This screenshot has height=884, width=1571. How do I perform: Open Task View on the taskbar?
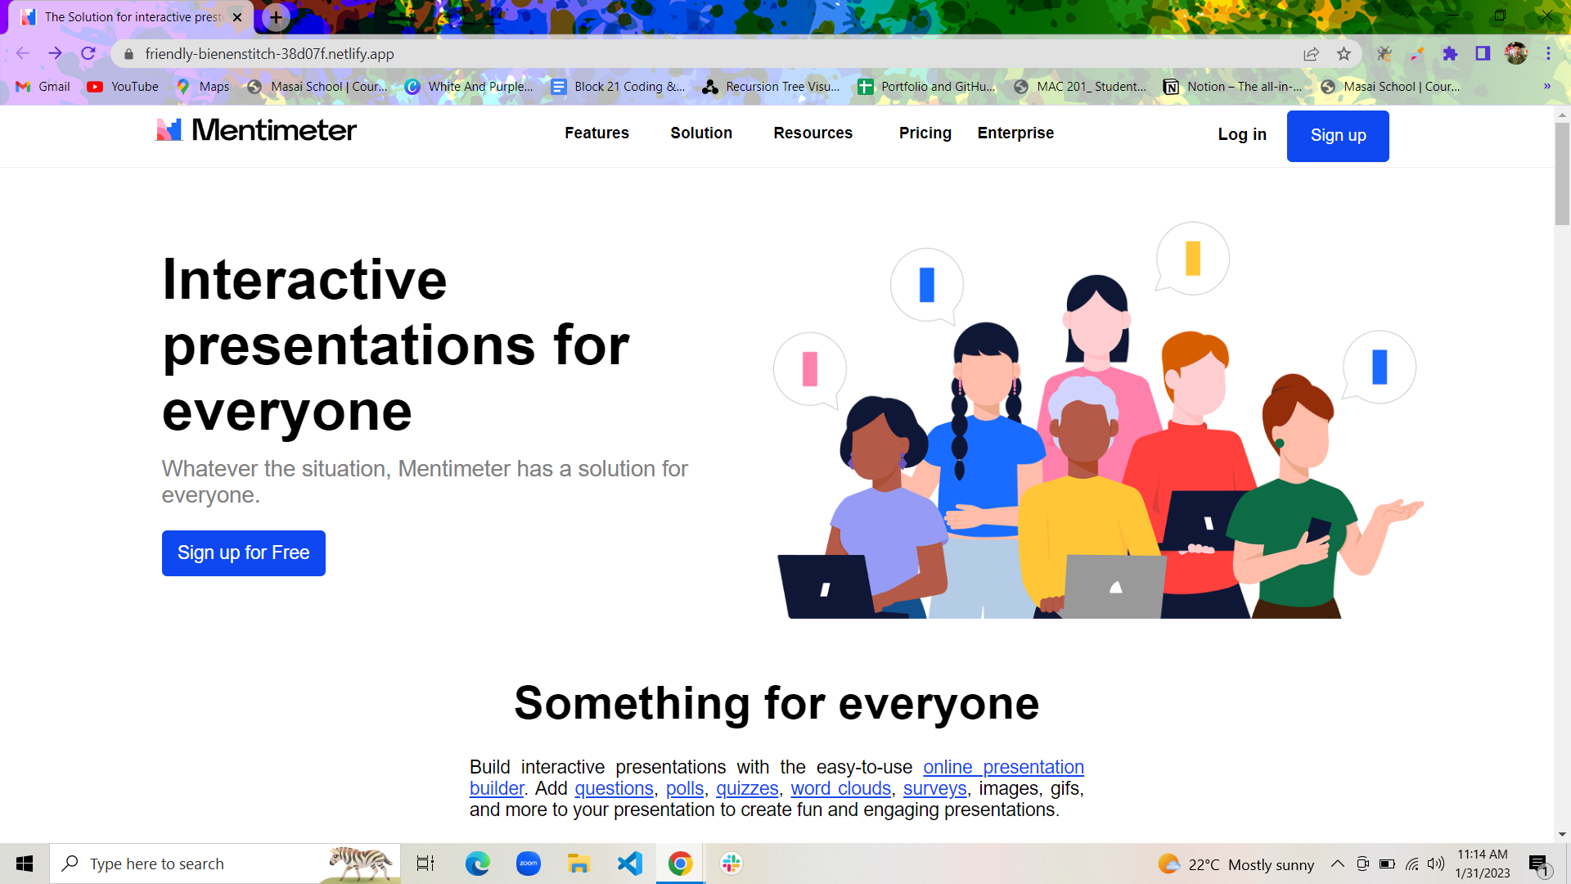pyautogui.click(x=425, y=864)
